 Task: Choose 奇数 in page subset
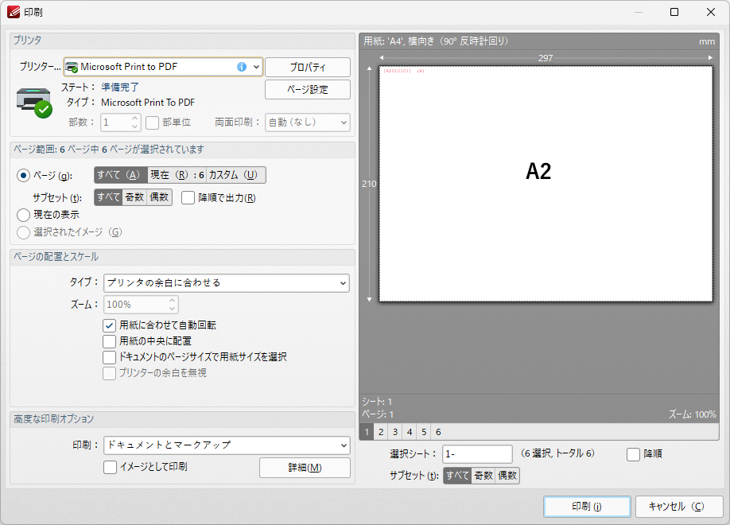tap(134, 197)
